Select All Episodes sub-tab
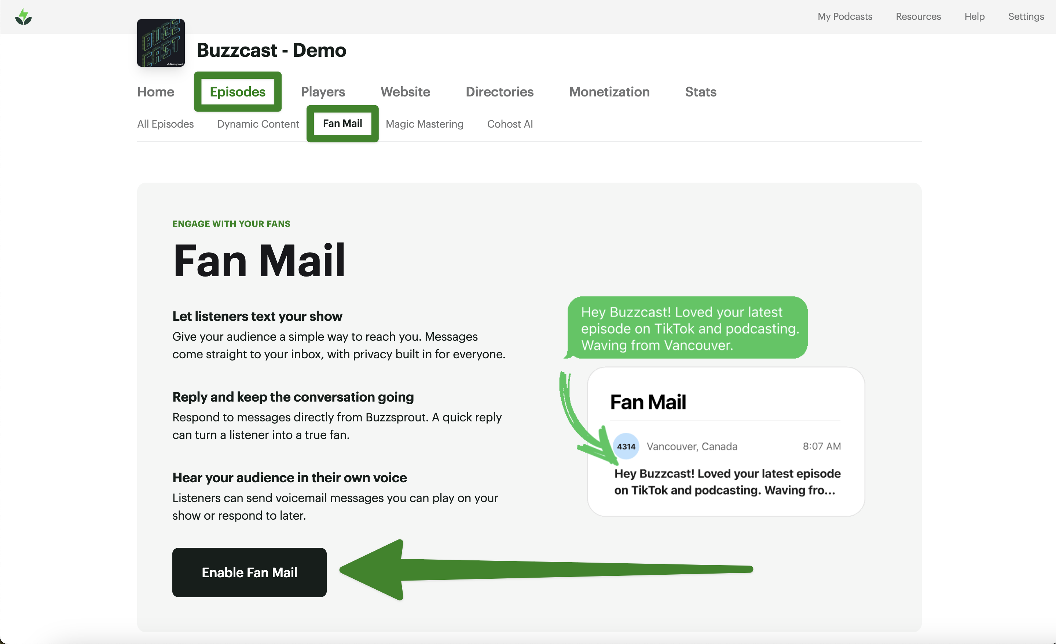 coord(165,124)
